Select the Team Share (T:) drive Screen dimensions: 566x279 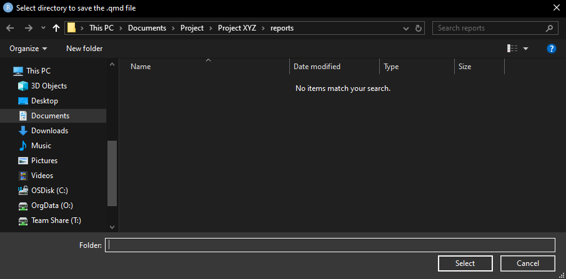[x=56, y=220]
